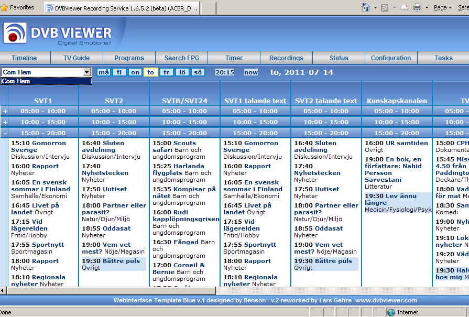
Task: Click www.dvbviewer.com in the footer
Action: [386, 301]
